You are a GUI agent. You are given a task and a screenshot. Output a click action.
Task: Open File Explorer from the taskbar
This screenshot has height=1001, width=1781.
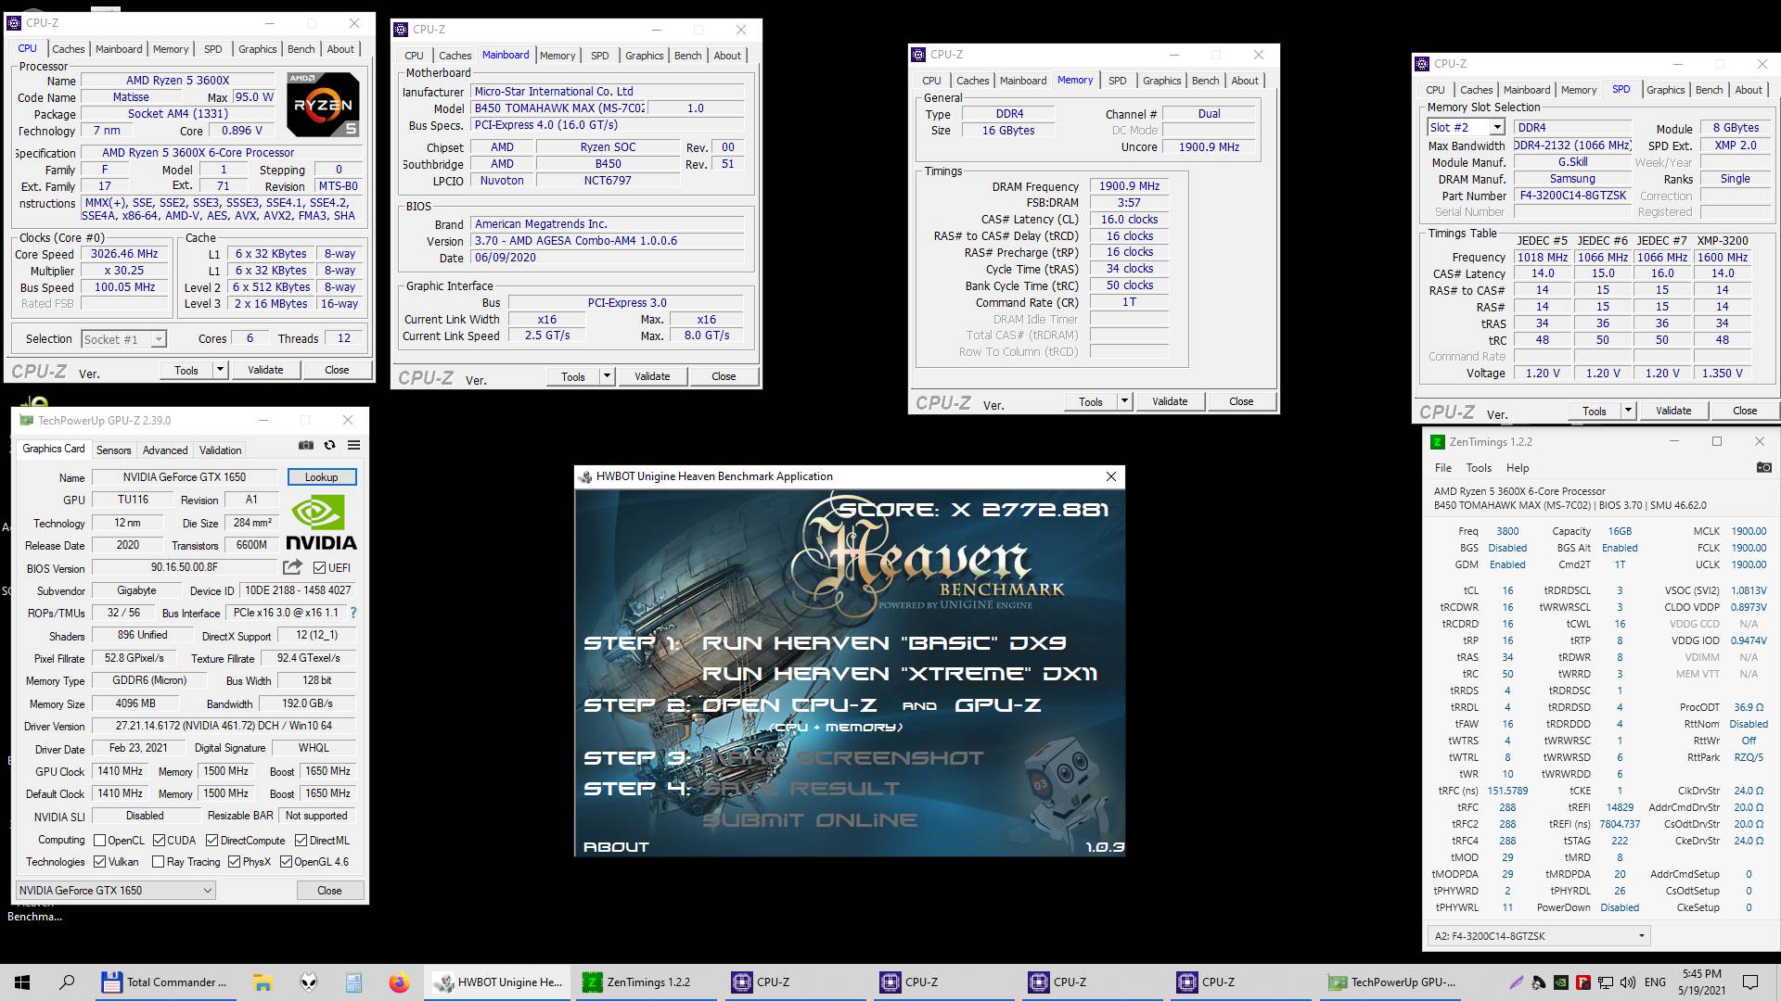pyautogui.click(x=263, y=982)
